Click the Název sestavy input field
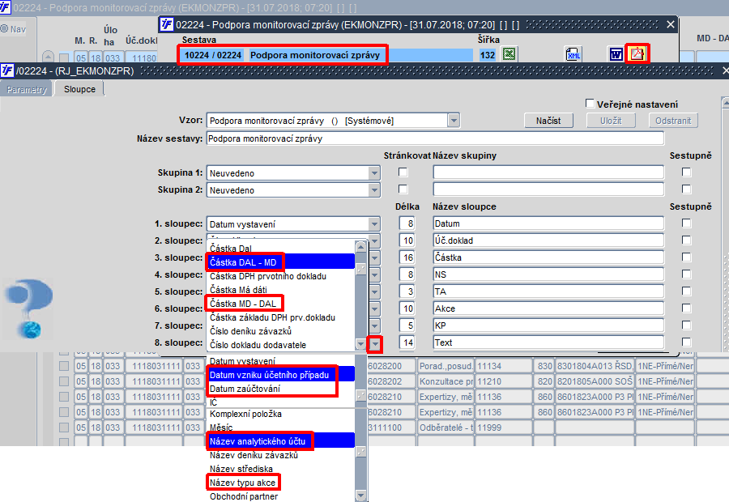The height and width of the screenshot is (502, 729). click(x=435, y=138)
